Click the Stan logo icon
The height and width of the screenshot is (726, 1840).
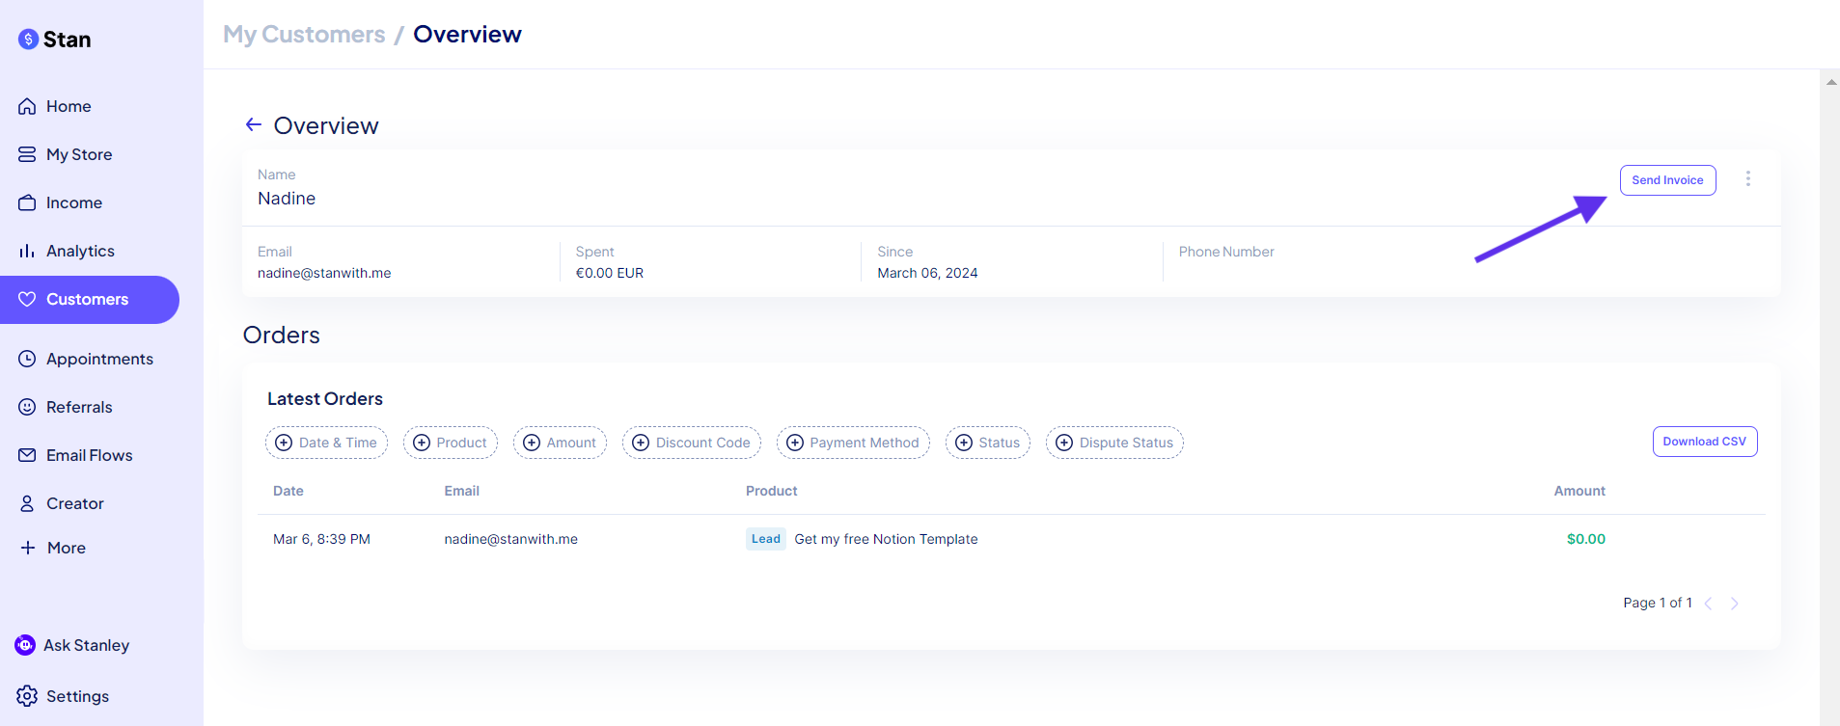28,40
